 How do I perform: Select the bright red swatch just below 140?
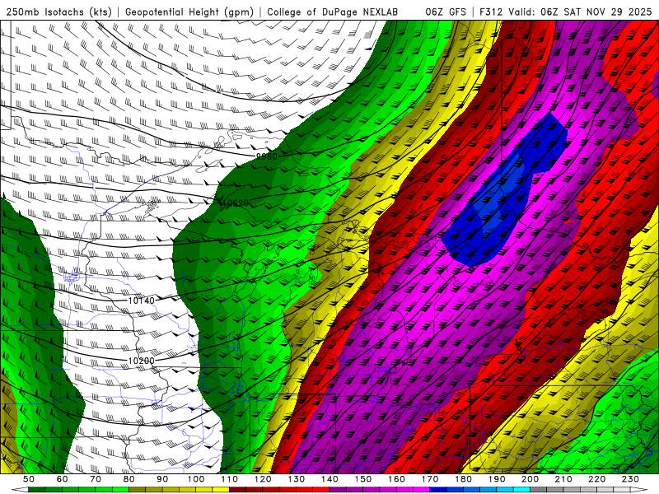(x=321, y=490)
